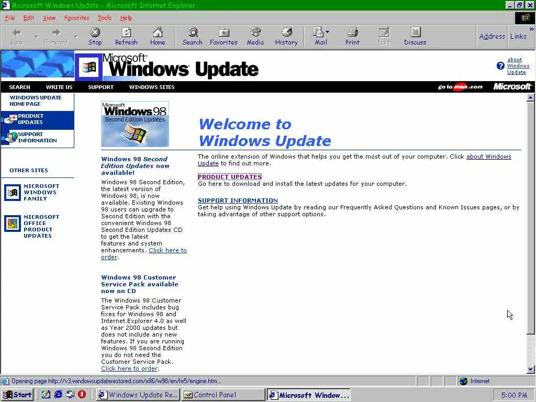
Task: Click the scrollbar down arrow
Action: click(531, 369)
